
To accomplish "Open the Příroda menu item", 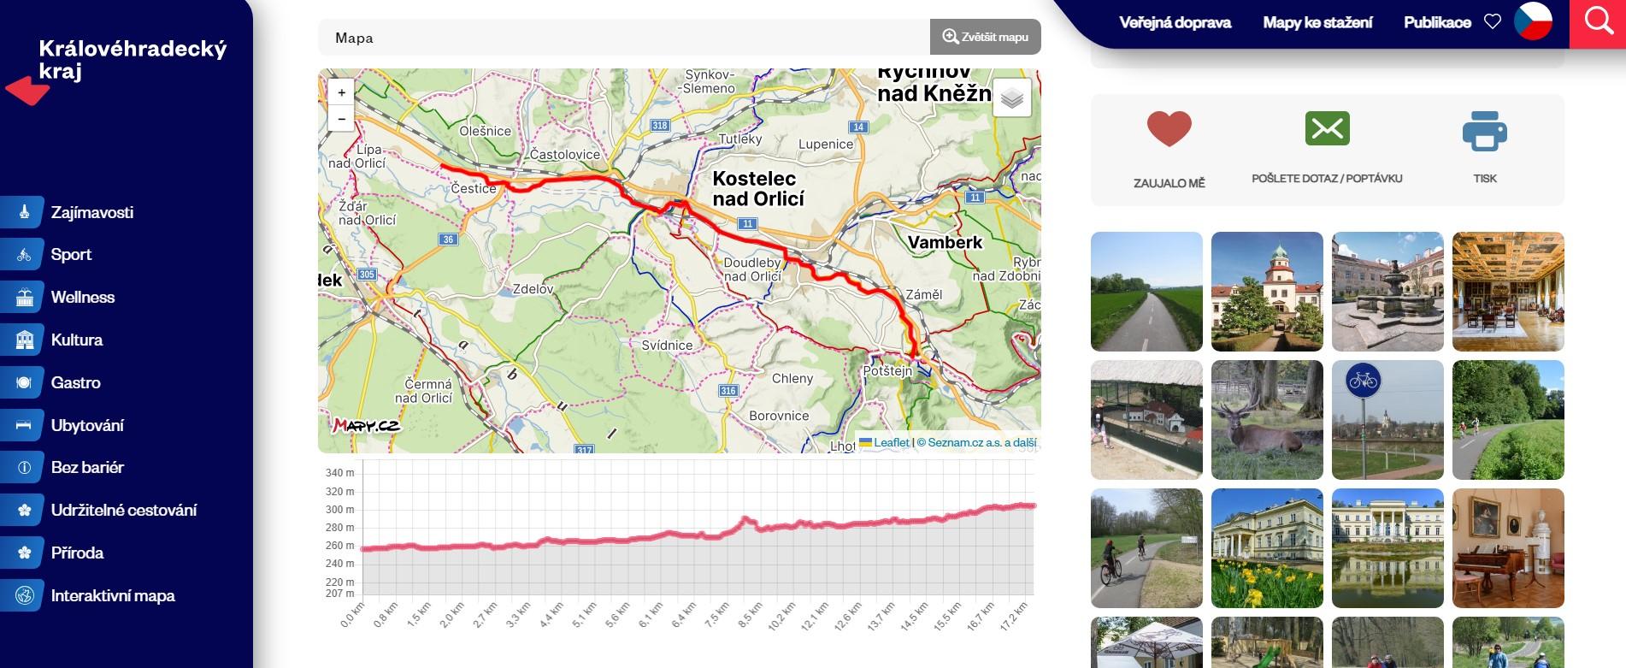I will tap(77, 553).
